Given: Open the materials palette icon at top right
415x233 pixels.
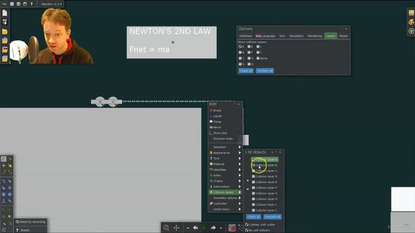Looking at the screenshot, I should click(x=411, y=13).
